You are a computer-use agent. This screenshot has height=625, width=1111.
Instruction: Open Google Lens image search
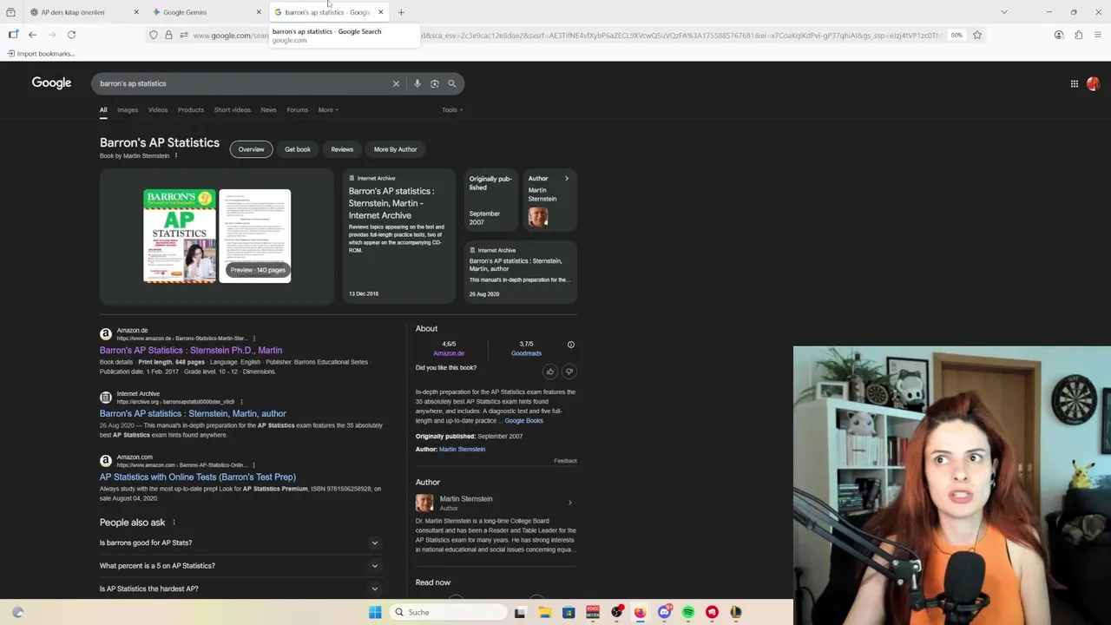point(434,83)
